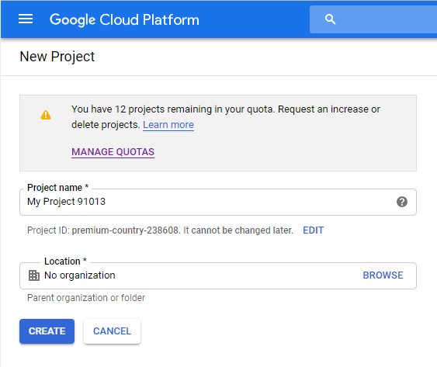
Task: Focus the top search bar field
Action: (x=373, y=19)
